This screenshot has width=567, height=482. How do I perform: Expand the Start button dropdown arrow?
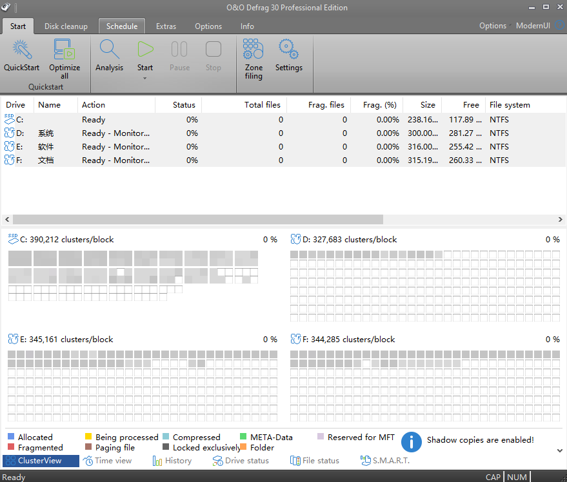pos(144,78)
